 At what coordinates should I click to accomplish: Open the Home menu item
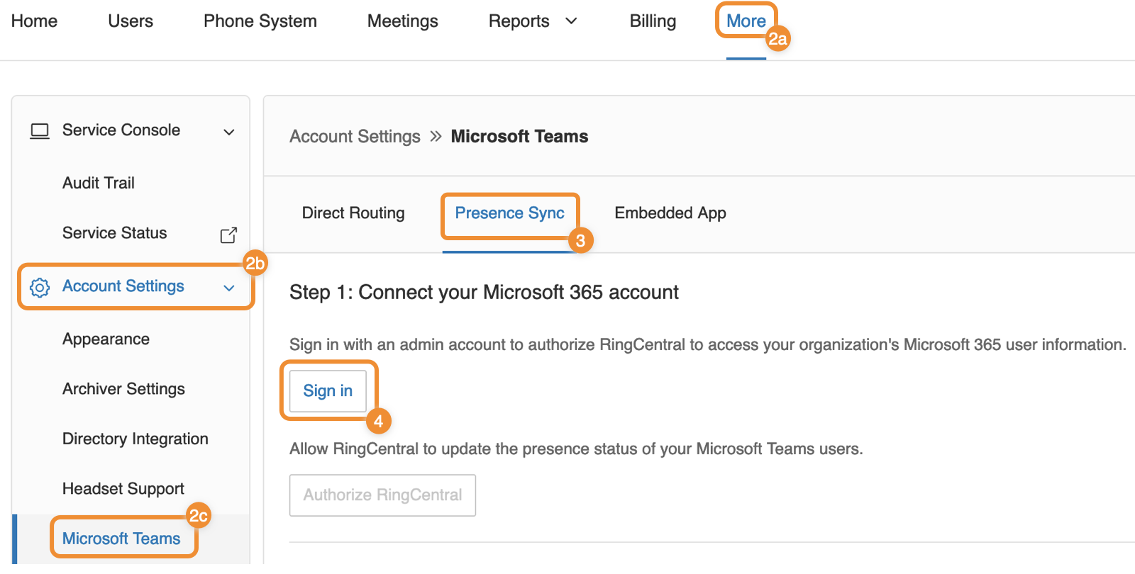34,21
